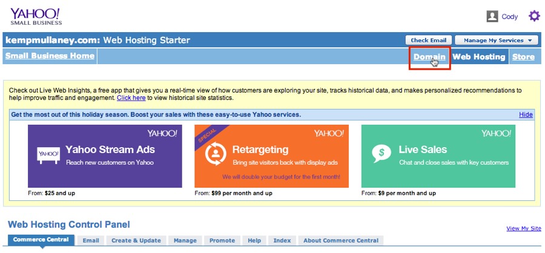Viewport: 545px width, 253px height.
Task: Click the We will double your budget text
Action: pos(281,177)
